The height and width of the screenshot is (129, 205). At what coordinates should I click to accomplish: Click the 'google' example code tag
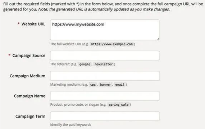(x=85, y=64)
